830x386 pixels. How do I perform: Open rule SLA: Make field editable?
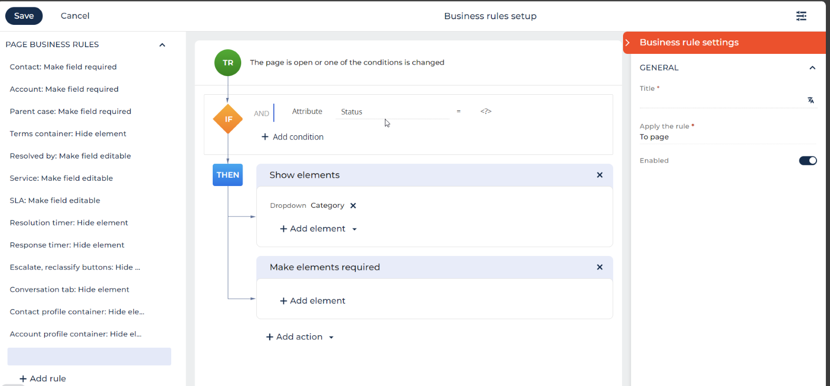coord(55,201)
